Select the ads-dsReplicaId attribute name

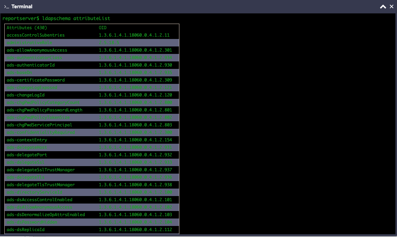tap(26, 230)
